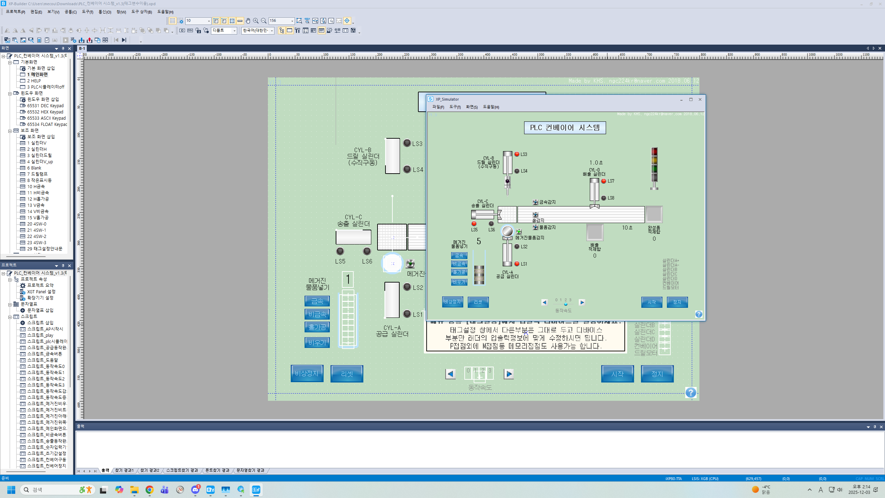Click the ID display toolbar icon
885x498 pixels.
coord(182,30)
